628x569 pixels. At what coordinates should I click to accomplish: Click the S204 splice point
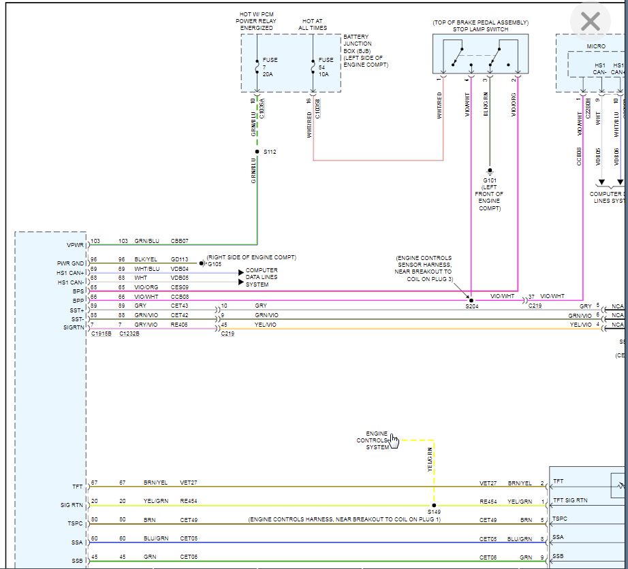tap(471, 299)
